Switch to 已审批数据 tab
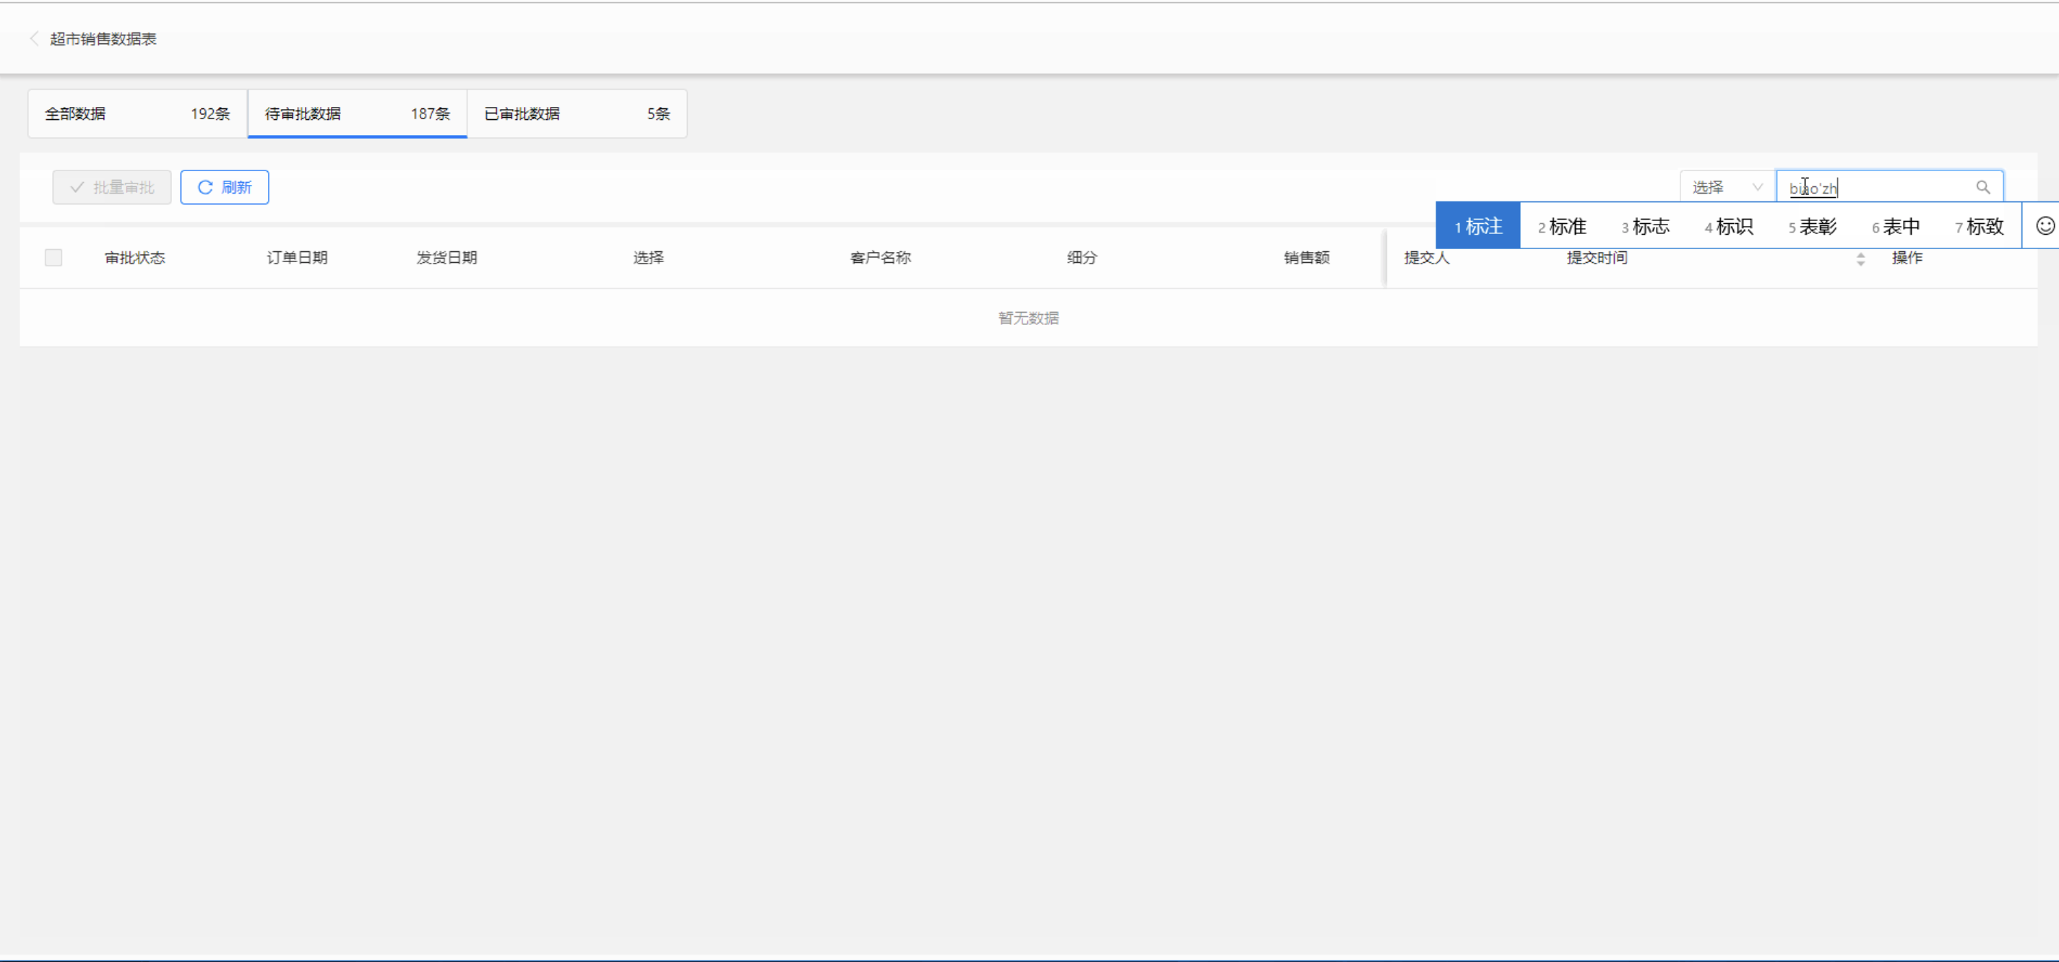The image size is (2059, 962). (577, 113)
